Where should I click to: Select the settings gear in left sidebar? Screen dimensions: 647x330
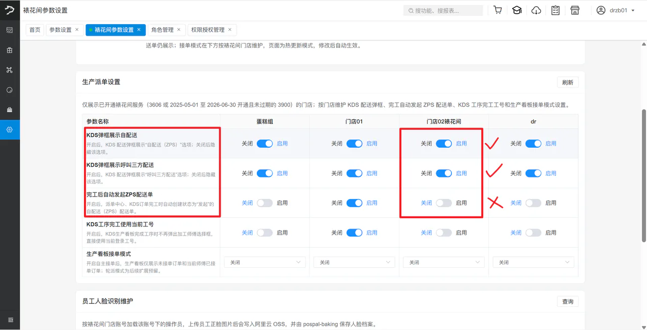(10, 129)
